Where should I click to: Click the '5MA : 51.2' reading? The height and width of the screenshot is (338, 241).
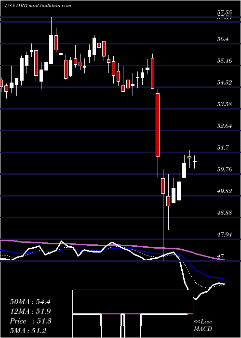point(28,331)
